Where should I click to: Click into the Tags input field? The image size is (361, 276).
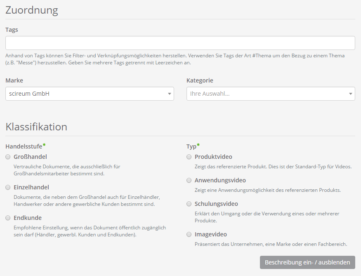[180, 43]
